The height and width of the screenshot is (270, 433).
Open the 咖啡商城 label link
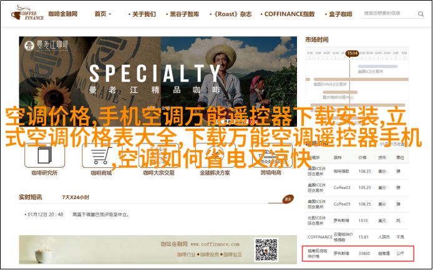pos(101,173)
